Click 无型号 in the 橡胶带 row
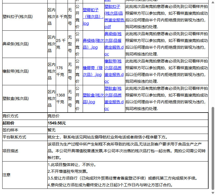215x195 pixels. pos(70,71)
